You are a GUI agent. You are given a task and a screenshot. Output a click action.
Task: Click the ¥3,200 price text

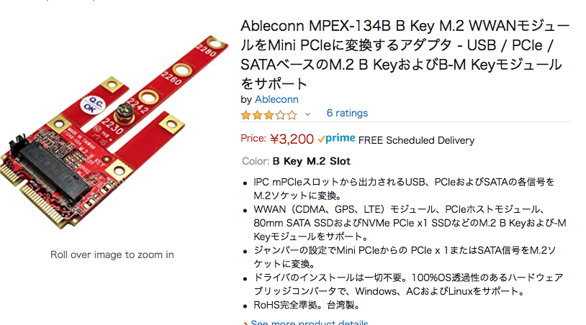(292, 139)
